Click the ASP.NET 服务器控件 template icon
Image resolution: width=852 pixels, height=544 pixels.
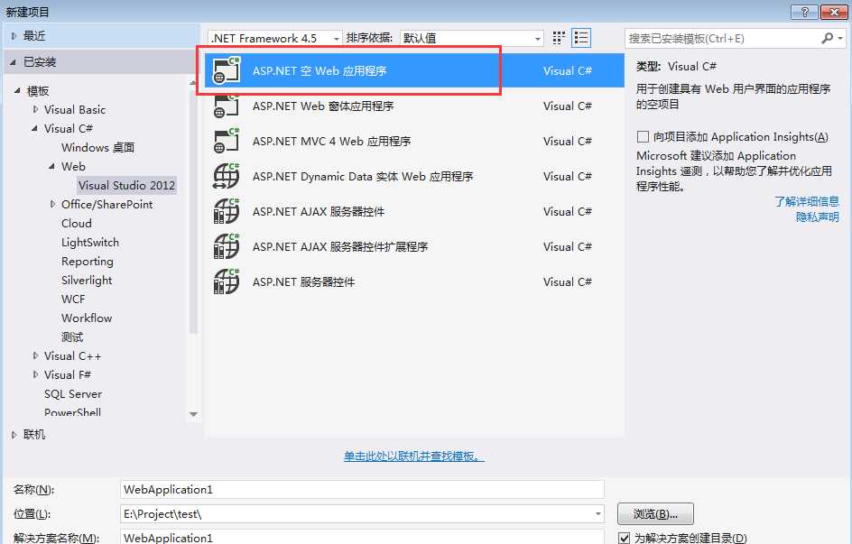[x=226, y=281]
